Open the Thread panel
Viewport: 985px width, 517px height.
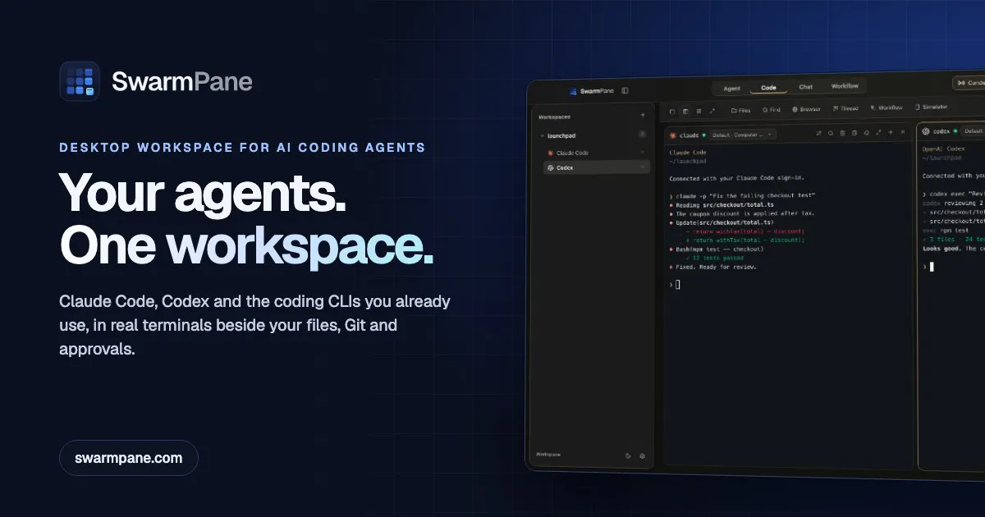[845, 108]
